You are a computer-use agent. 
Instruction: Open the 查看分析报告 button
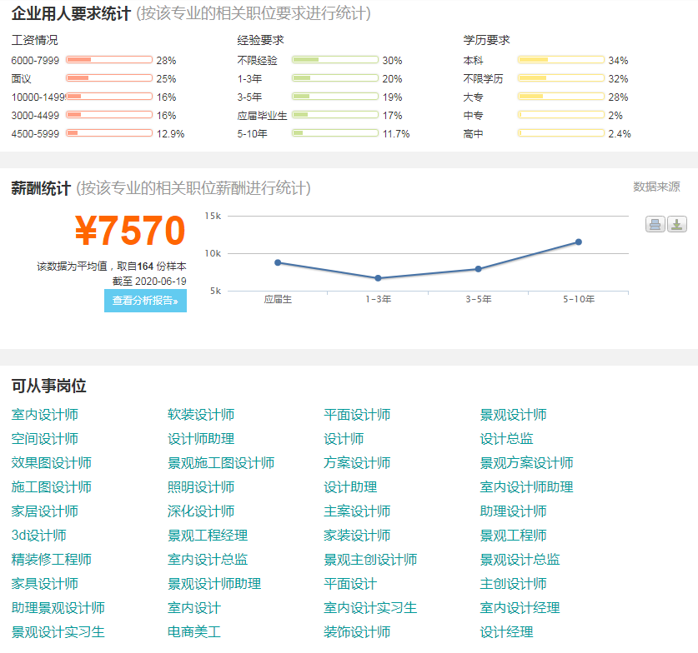145,301
